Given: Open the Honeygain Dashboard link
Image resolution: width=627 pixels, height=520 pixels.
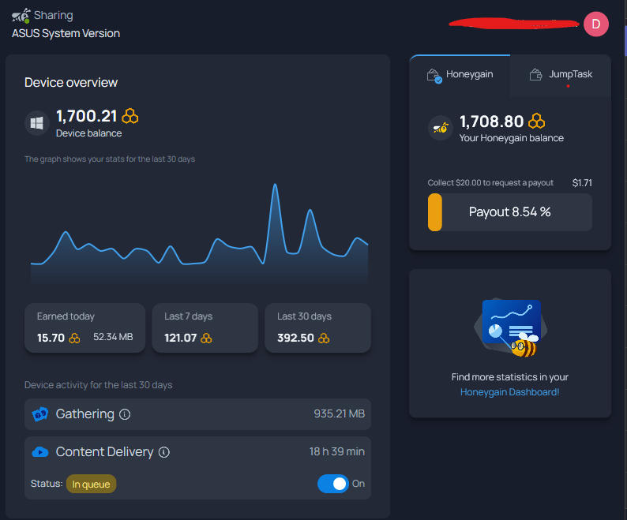Looking at the screenshot, I should coord(510,392).
